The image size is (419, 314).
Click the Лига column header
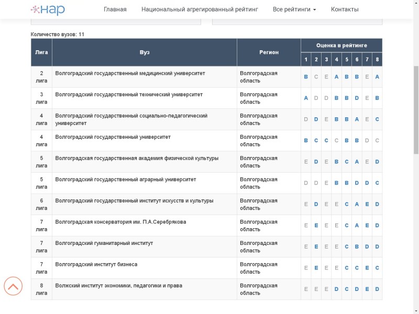point(41,52)
